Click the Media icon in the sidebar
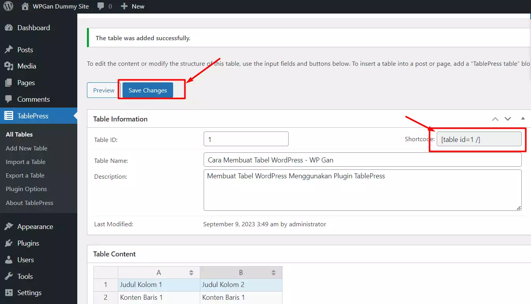 pyautogui.click(x=9, y=66)
